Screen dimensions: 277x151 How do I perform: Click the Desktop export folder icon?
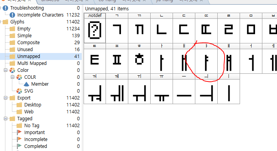19,105
